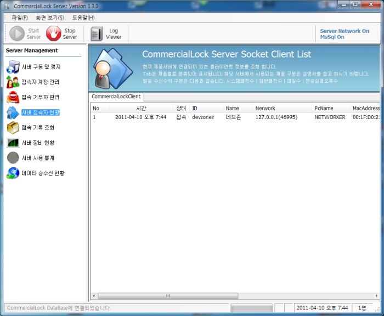Click the Stop Server red hand icon
The height and width of the screenshot is (316, 384).
53,33
